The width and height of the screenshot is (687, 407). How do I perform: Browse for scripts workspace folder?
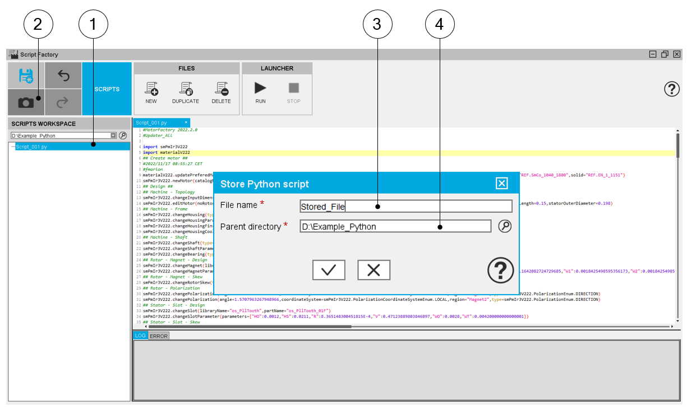tap(123, 135)
